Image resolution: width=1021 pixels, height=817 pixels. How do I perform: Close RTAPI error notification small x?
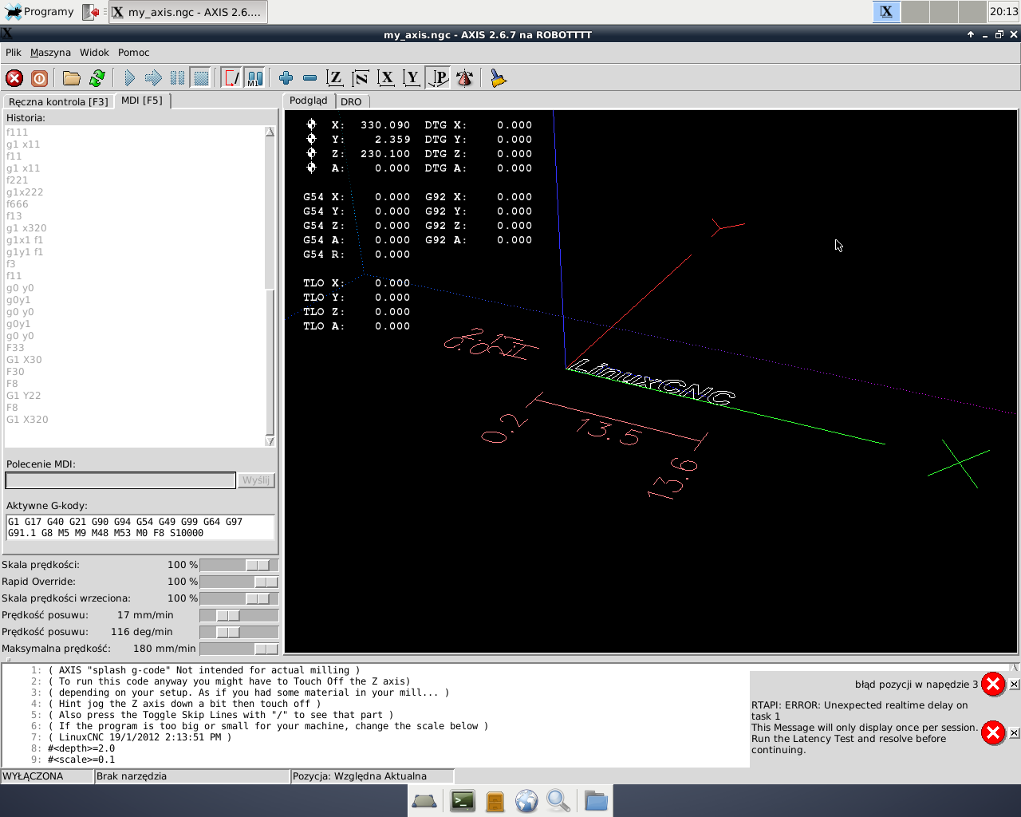pyautogui.click(x=1014, y=732)
